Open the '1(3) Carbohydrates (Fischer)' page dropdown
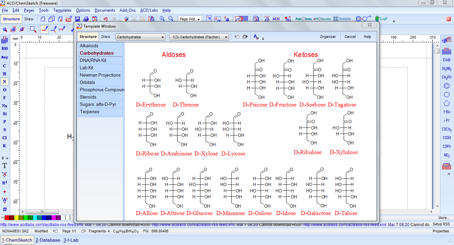This screenshot has width=454, height=245. (x=199, y=37)
